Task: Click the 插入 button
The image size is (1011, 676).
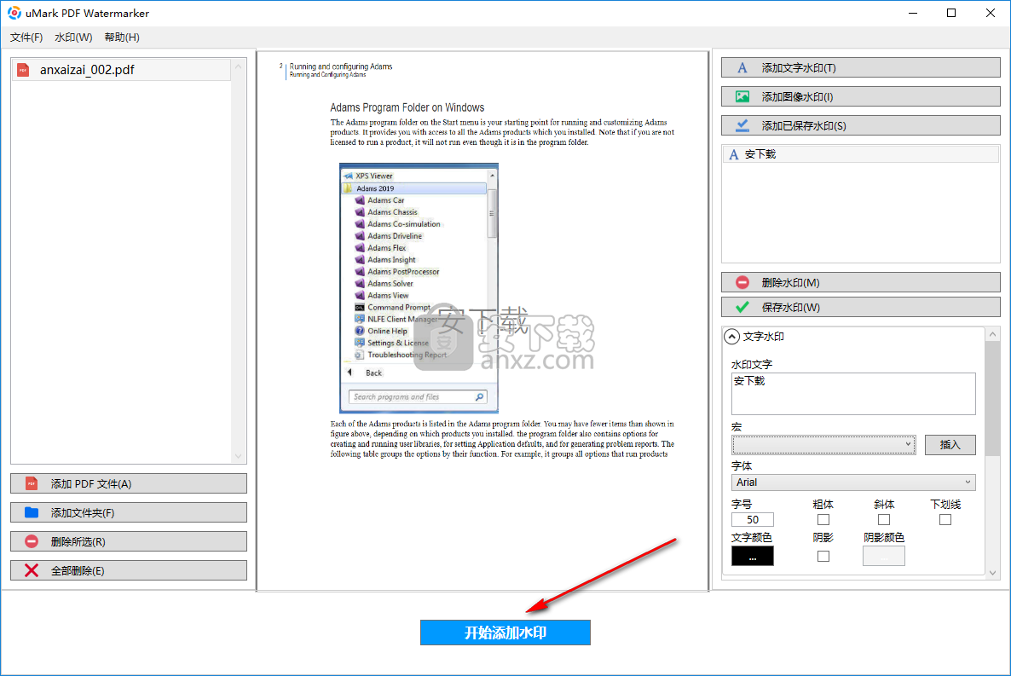Action: coord(950,444)
